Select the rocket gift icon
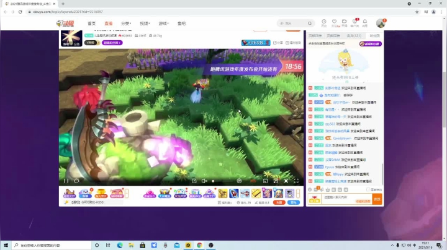This screenshot has width=447, height=250. (x=234, y=193)
